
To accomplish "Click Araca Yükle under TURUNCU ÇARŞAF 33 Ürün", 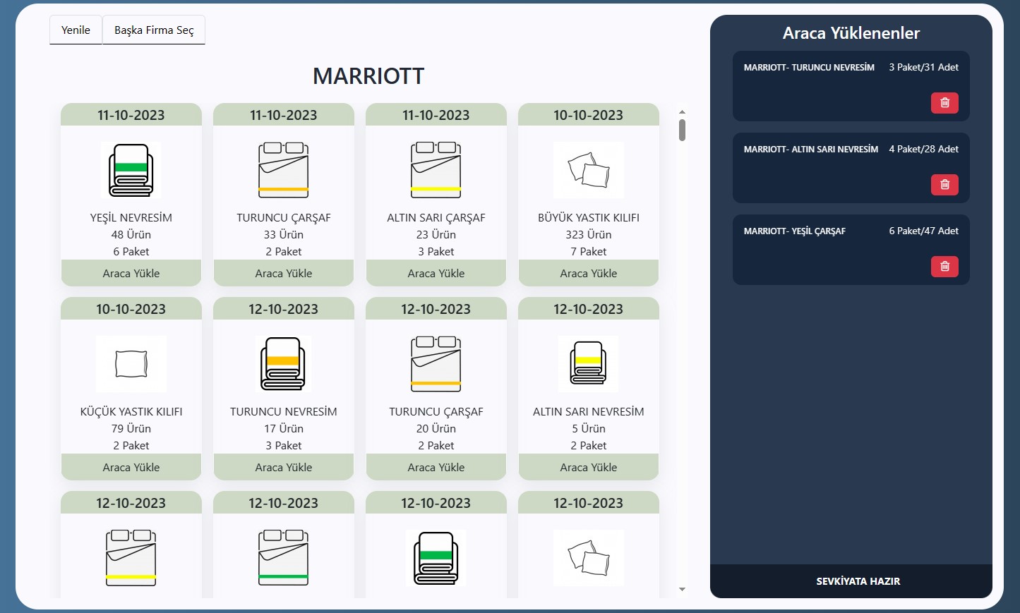I will click(x=284, y=273).
